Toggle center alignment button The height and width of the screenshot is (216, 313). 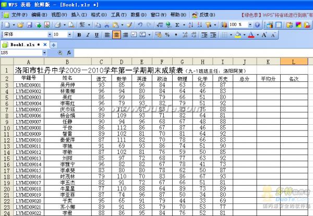116,34
